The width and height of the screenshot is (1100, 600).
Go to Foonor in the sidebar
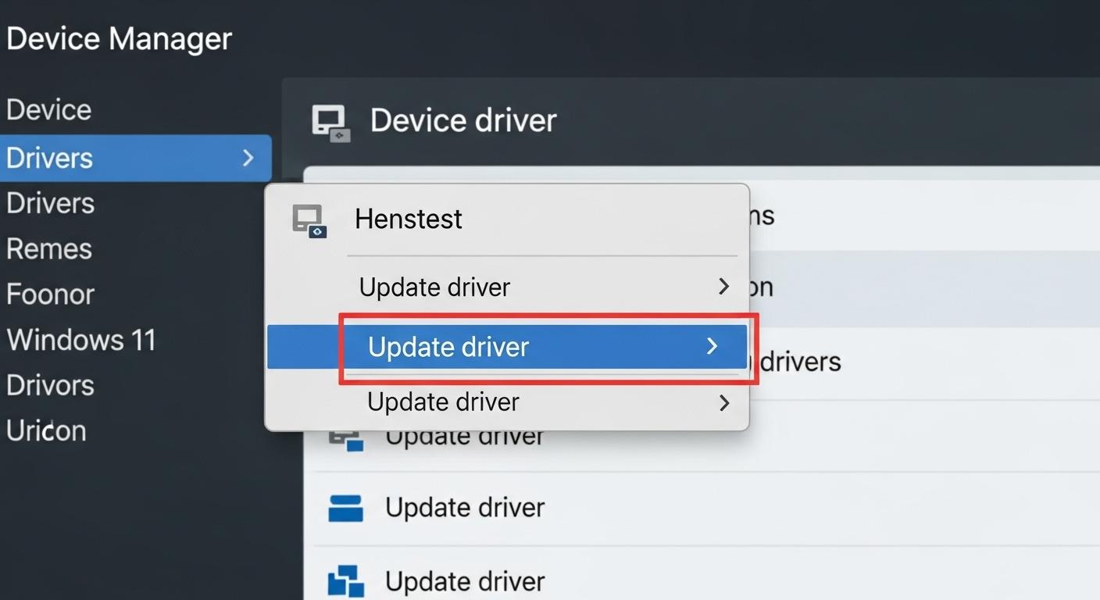[50, 295]
